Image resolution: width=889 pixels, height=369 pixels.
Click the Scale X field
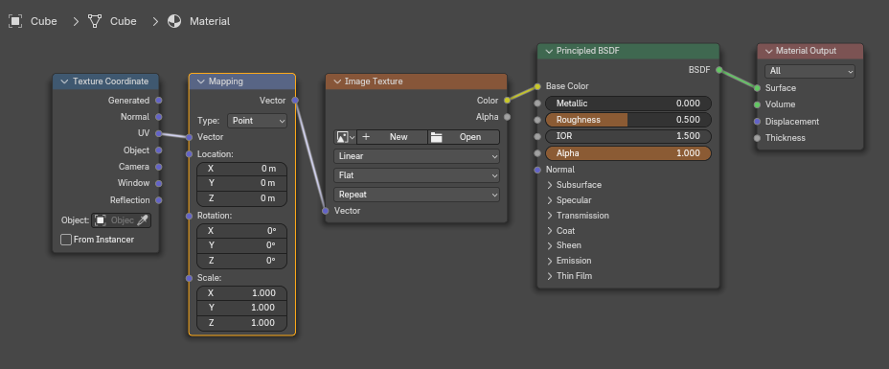click(x=242, y=293)
